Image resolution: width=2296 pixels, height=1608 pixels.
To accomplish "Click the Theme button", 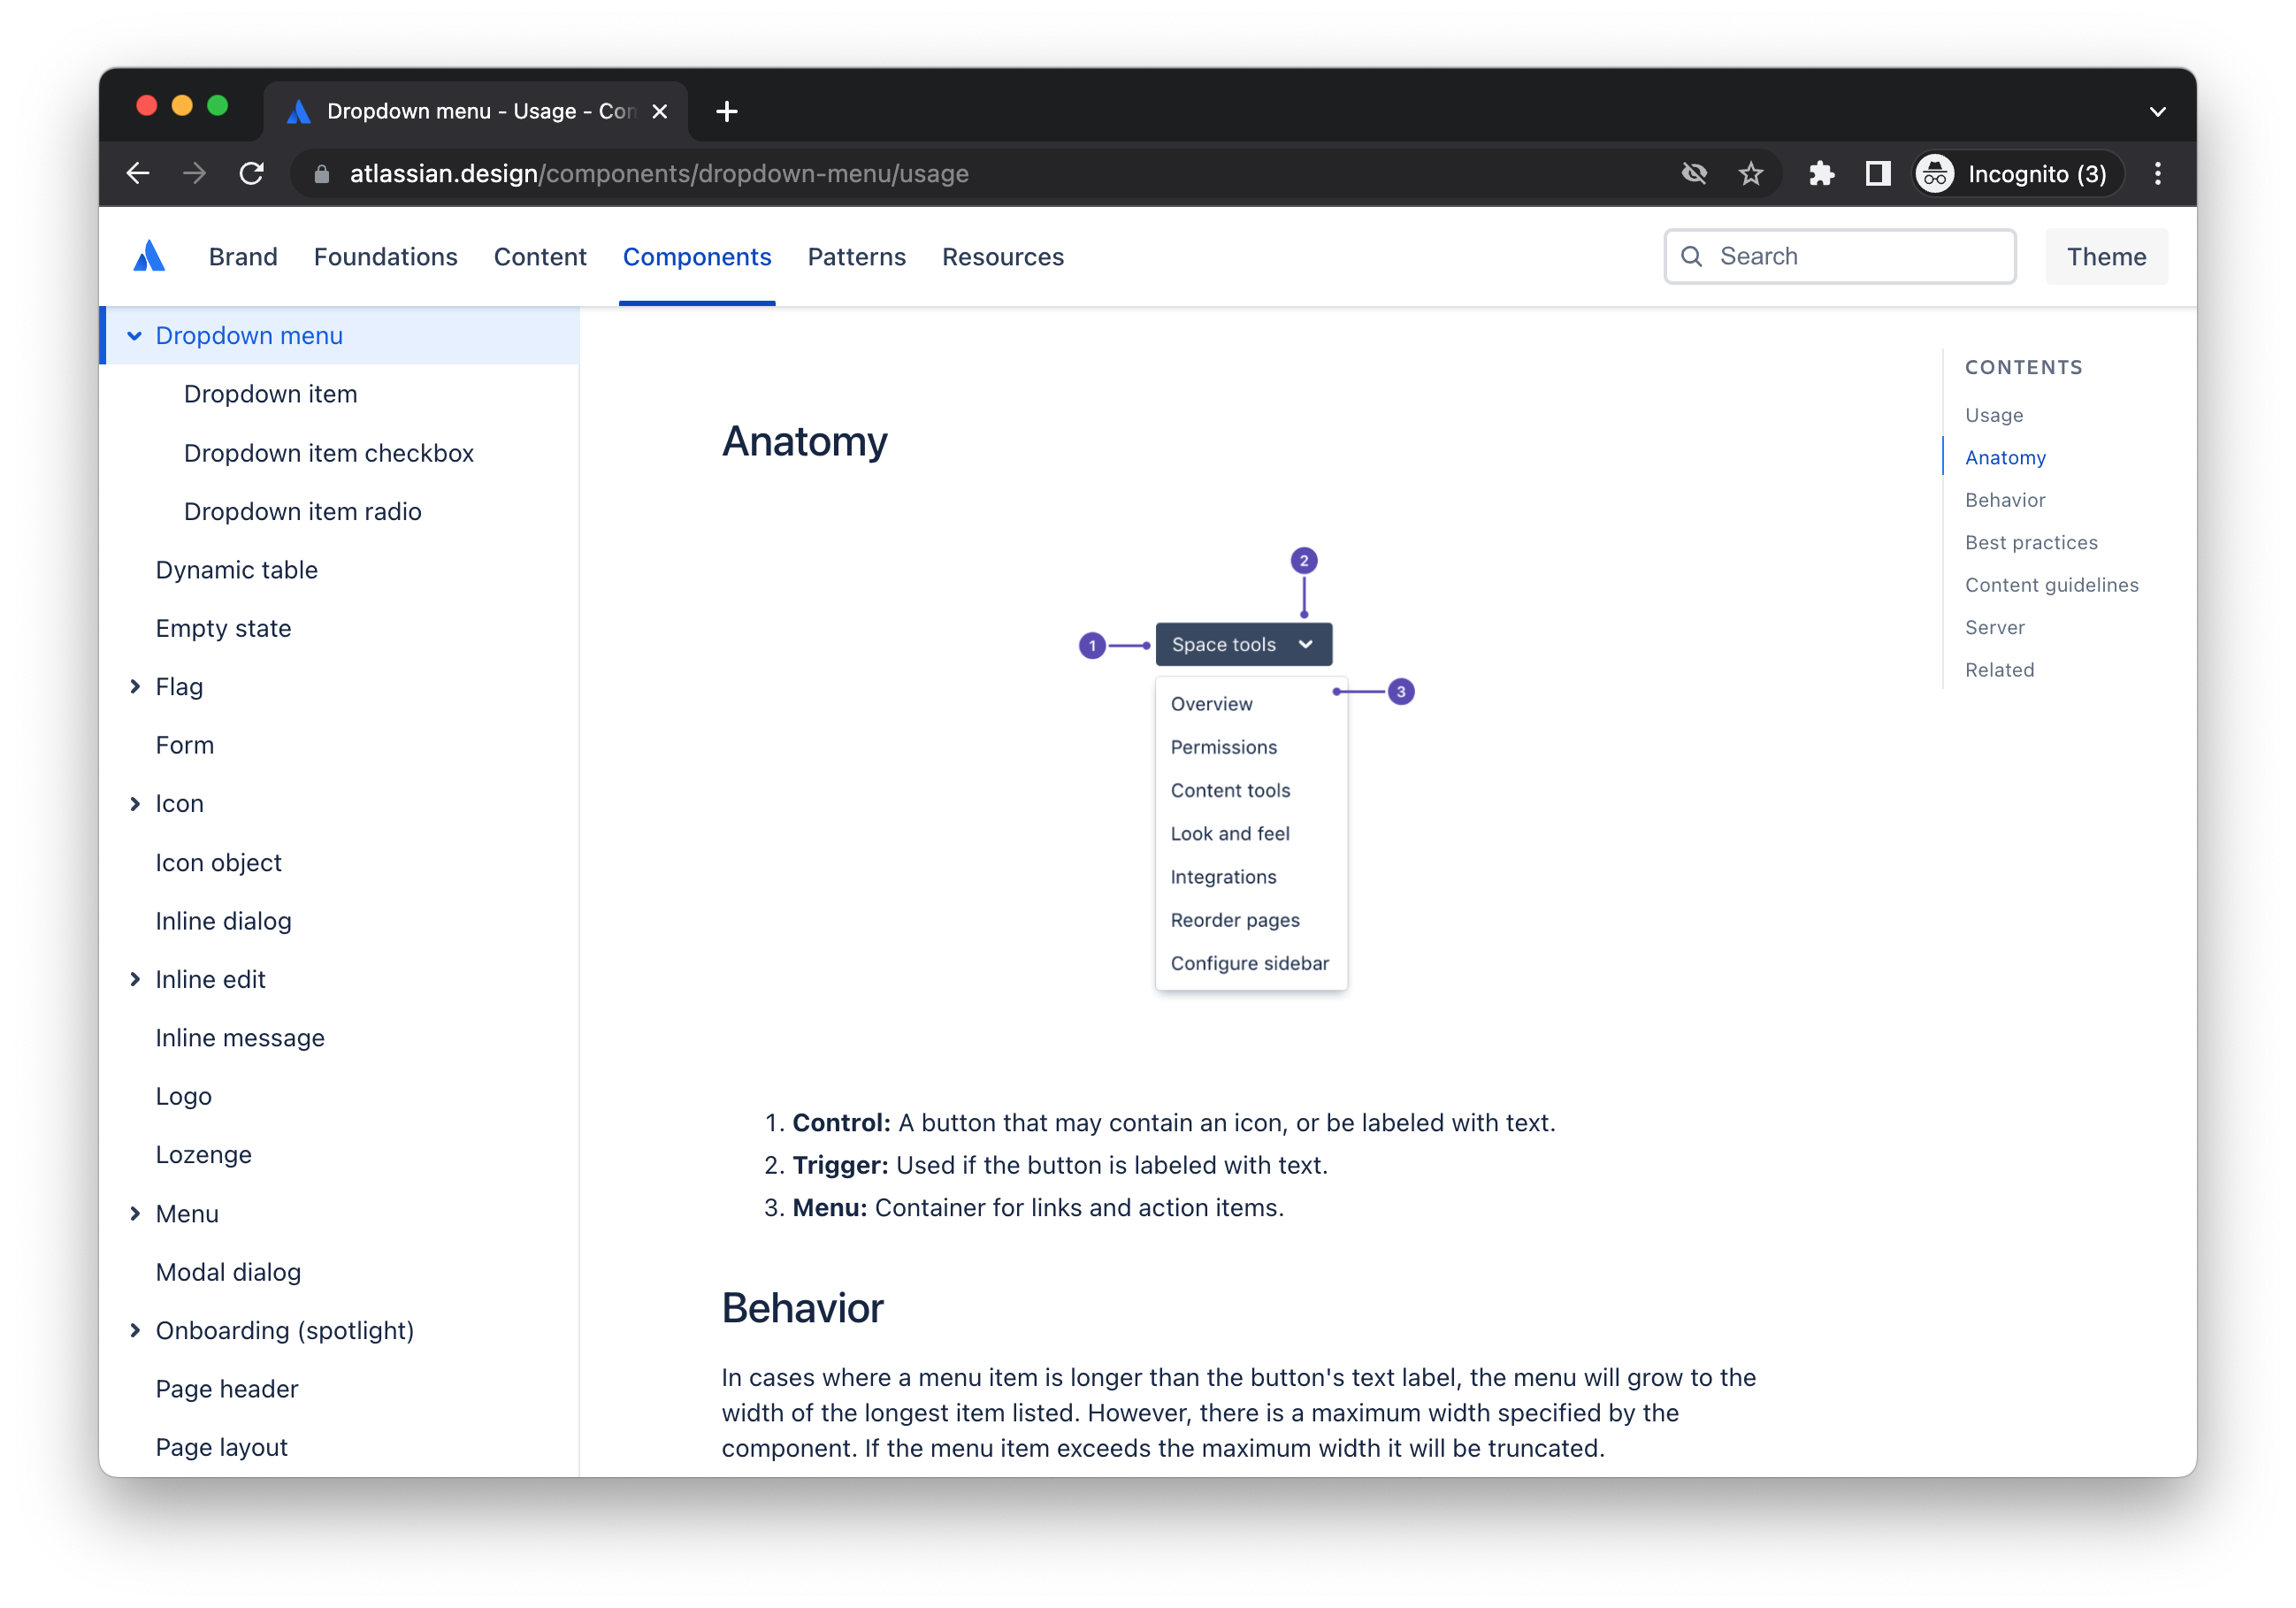I will [2106, 257].
